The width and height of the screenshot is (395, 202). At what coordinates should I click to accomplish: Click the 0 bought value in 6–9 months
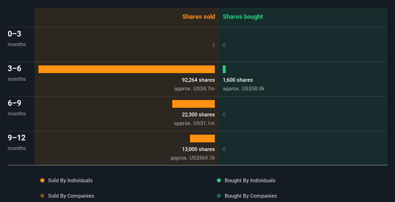(224, 114)
